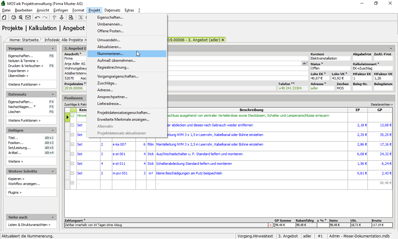Click the Undo arrow icon
The image size is (398, 239).
point(38,17)
